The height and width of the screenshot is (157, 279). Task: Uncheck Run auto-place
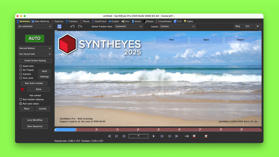point(21,103)
